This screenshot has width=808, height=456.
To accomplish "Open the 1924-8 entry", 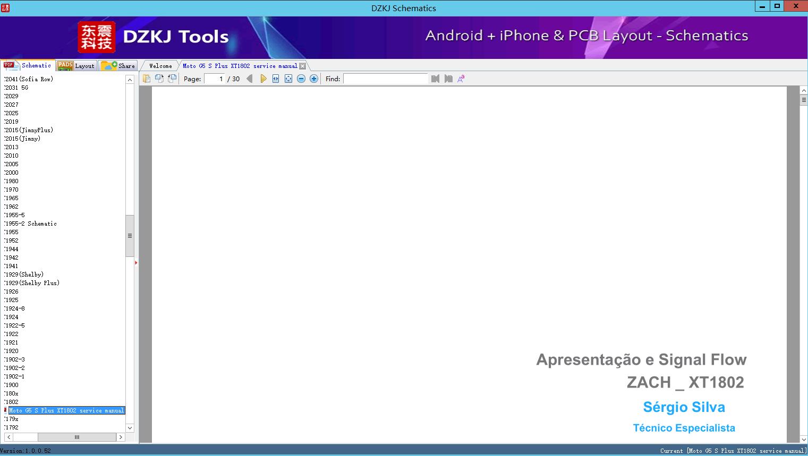I will point(14,308).
